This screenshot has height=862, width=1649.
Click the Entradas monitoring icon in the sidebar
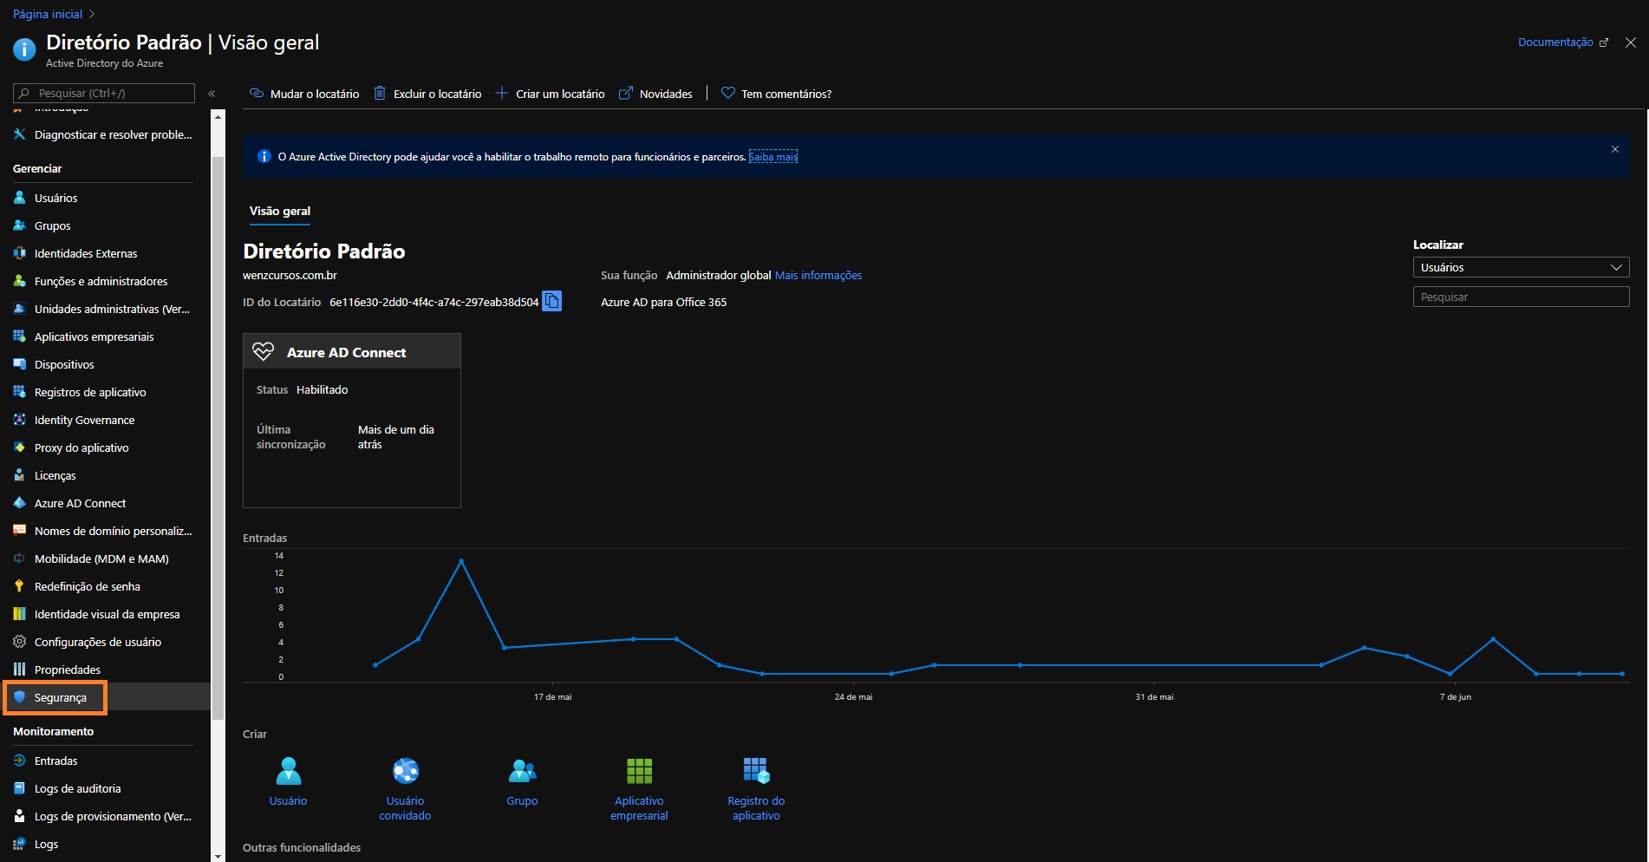(19, 761)
